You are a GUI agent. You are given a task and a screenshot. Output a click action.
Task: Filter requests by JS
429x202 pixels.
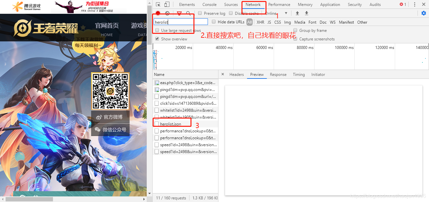coord(269,22)
